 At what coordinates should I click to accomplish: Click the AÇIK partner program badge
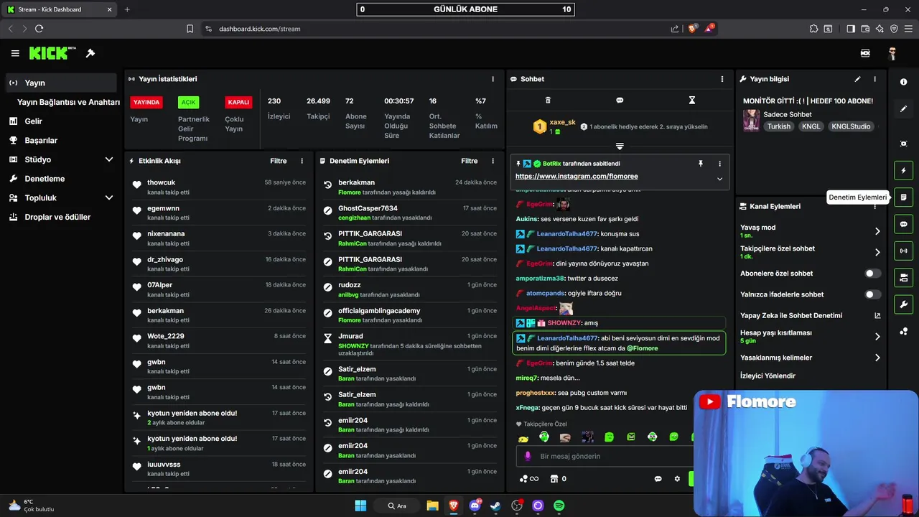tap(188, 102)
